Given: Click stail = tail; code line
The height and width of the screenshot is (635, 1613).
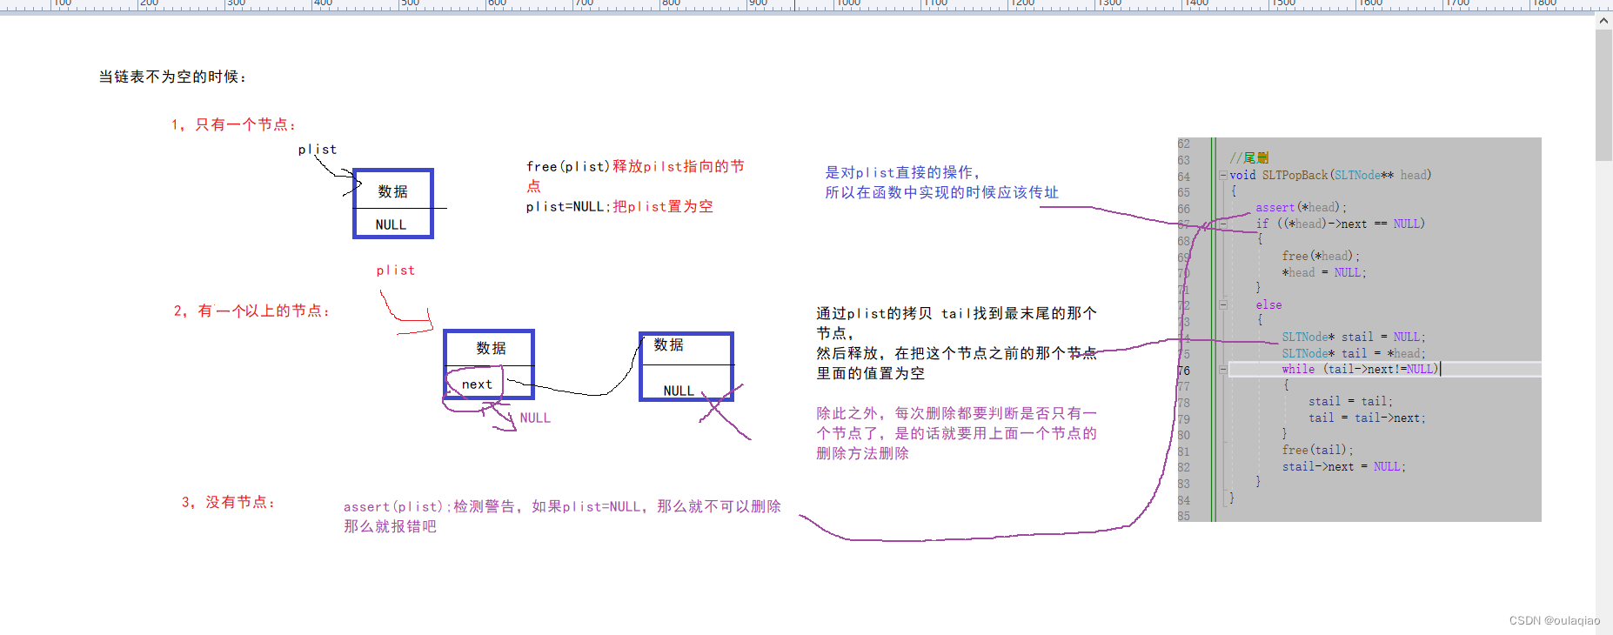Looking at the screenshot, I should pos(1350,402).
